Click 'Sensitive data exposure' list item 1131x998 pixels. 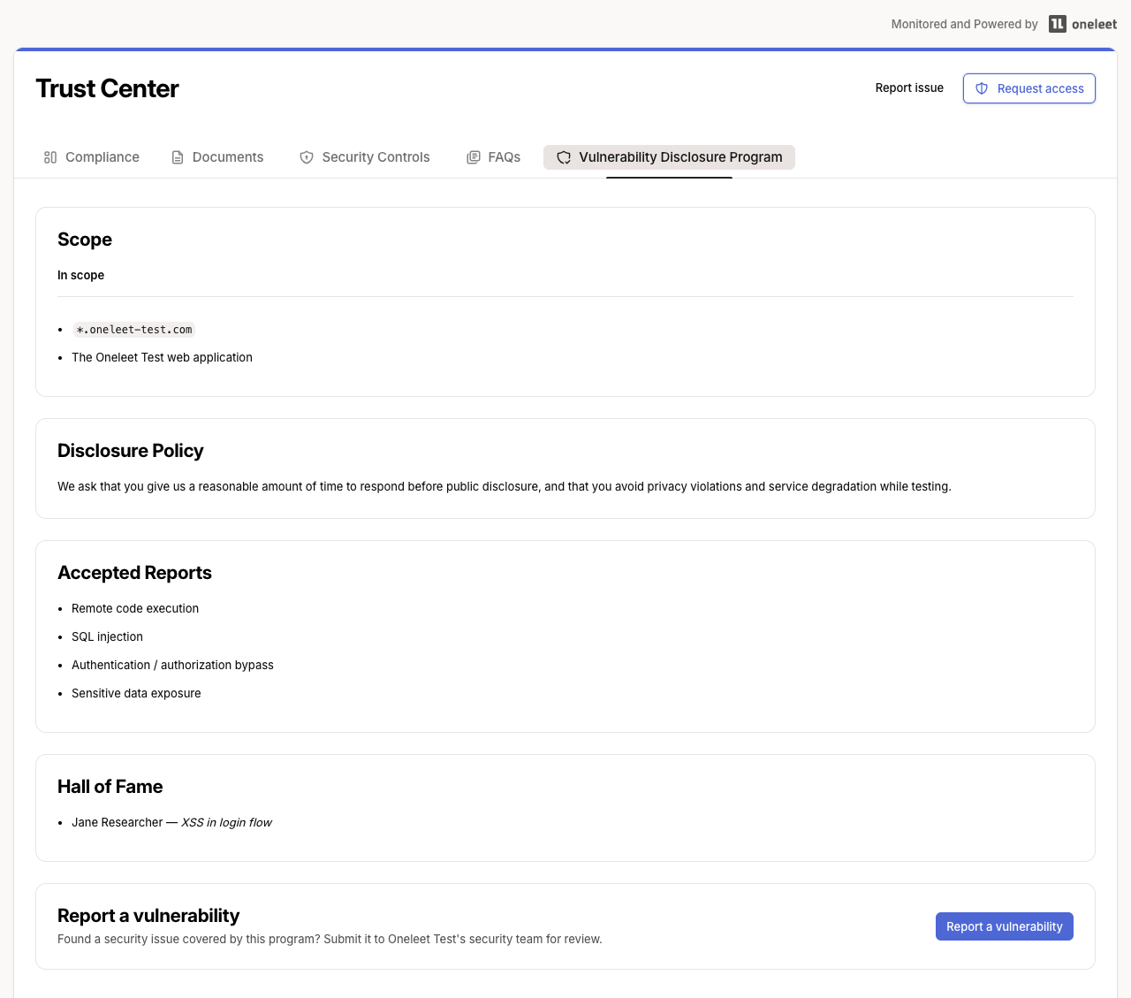point(136,693)
